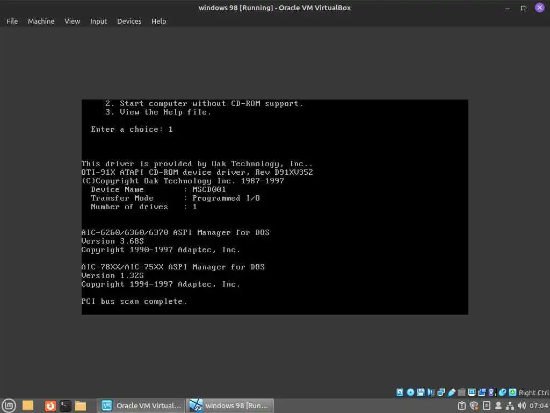
Task: Open the Machine menu
Action: pyautogui.click(x=41, y=21)
